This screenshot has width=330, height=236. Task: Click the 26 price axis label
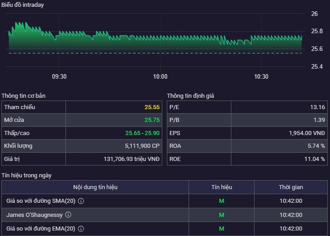315,14
